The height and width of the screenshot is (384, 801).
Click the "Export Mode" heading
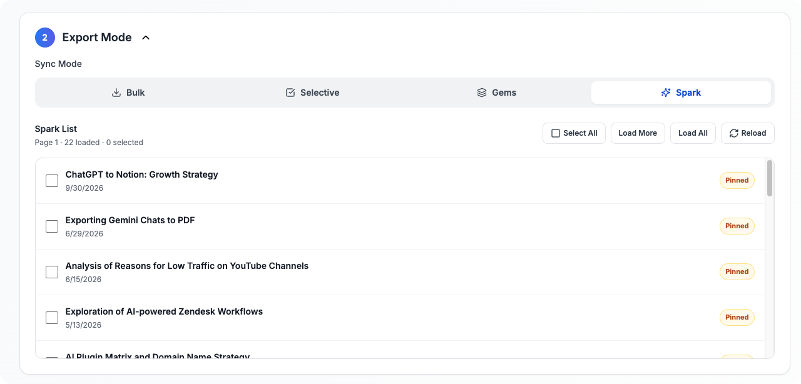(x=97, y=38)
